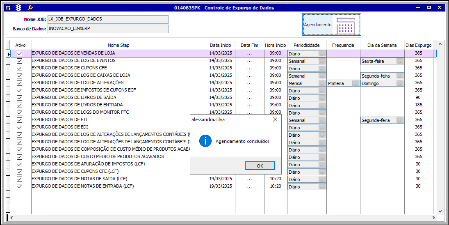This screenshot has width=449, height=225.
Task: Toggle Ativo for LIVROS DE ENTRADA step
Action: pos(19,105)
